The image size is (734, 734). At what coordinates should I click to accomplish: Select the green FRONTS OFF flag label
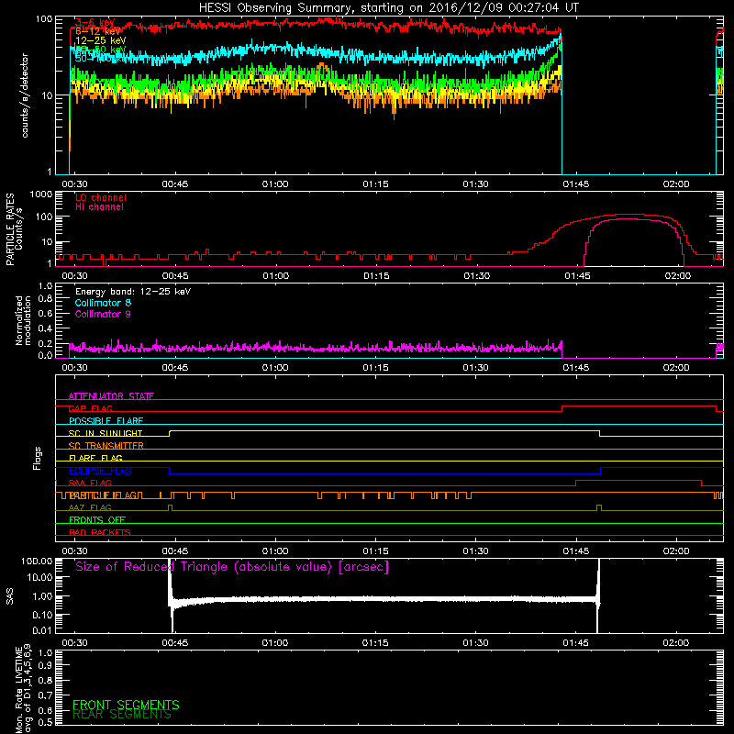(x=97, y=520)
